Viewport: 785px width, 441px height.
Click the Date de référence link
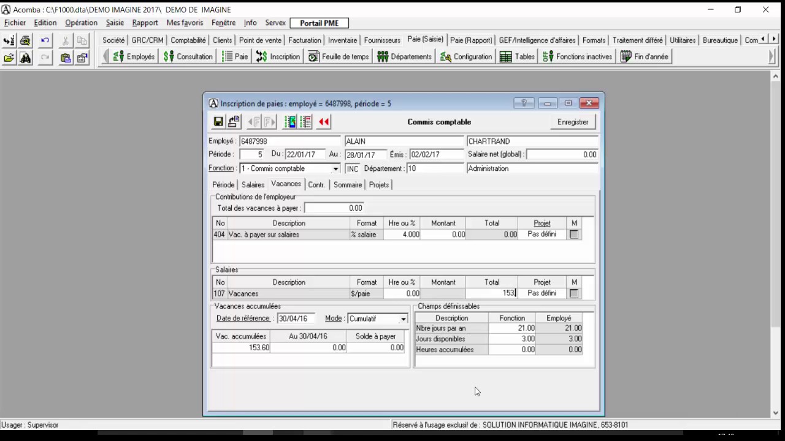pos(243,318)
